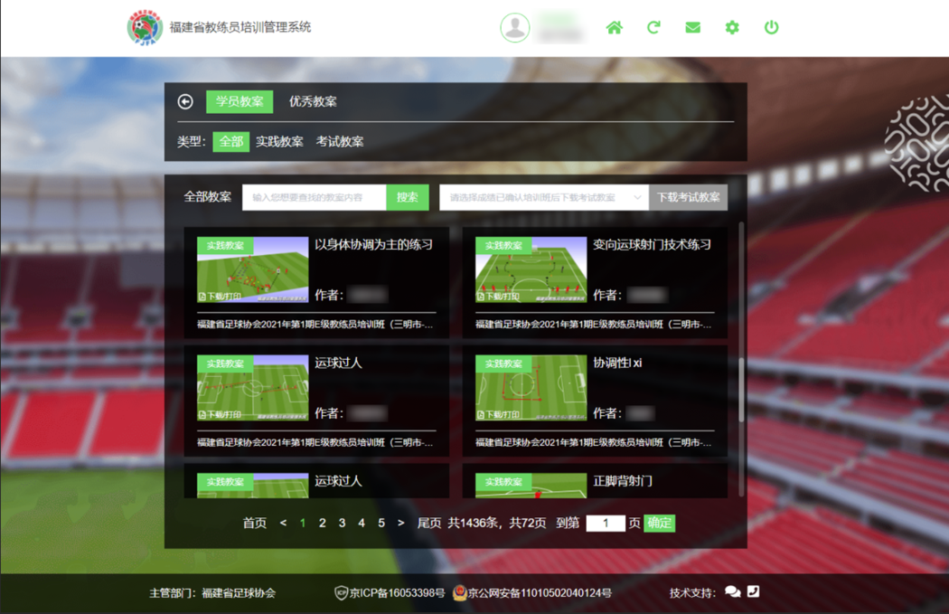Screen dimensions: 949x614
Task: Click training class text under 以身体协调为主的练习
Action: [315, 325]
